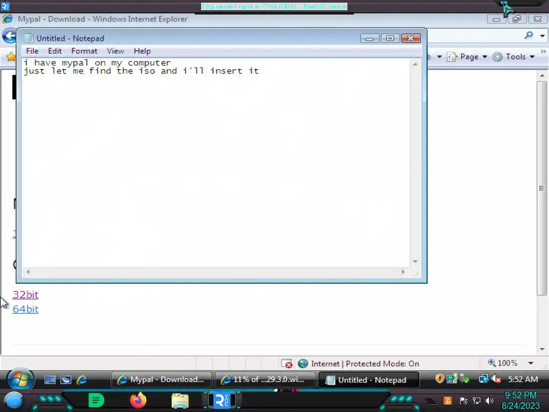Open the IE Page menu dropdown

[485, 57]
